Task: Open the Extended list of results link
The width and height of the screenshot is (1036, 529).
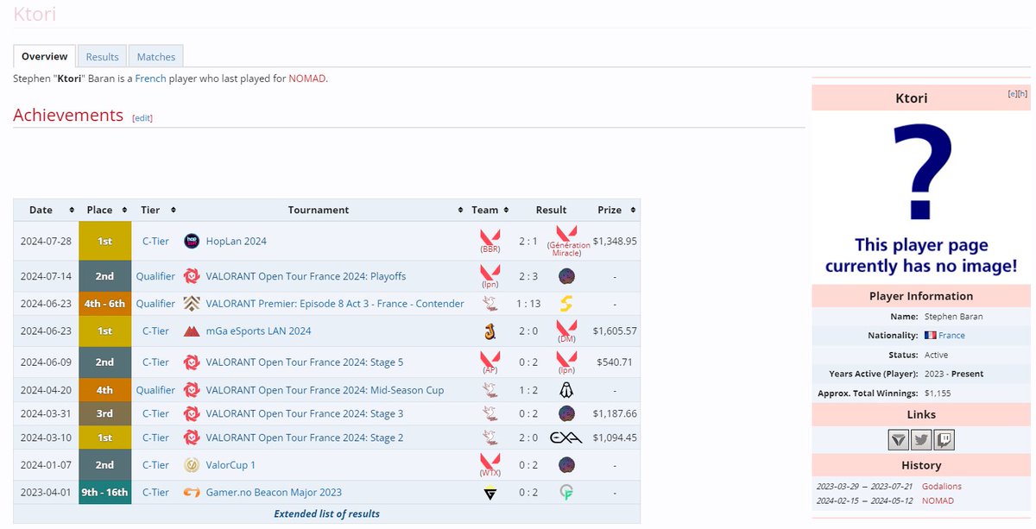Action: click(326, 513)
